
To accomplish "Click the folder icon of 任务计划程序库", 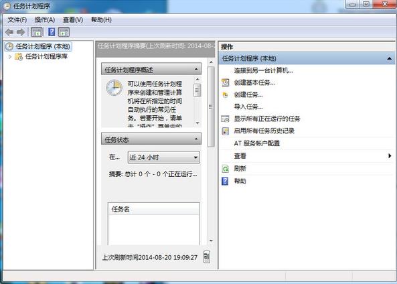I will [x=19, y=56].
